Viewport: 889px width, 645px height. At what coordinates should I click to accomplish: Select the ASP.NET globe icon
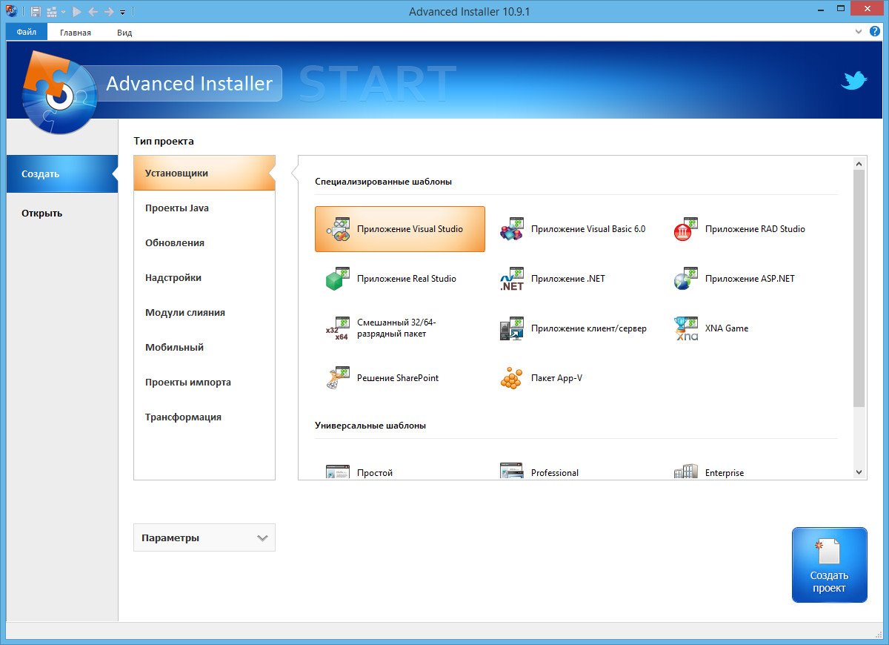tap(685, 279)
